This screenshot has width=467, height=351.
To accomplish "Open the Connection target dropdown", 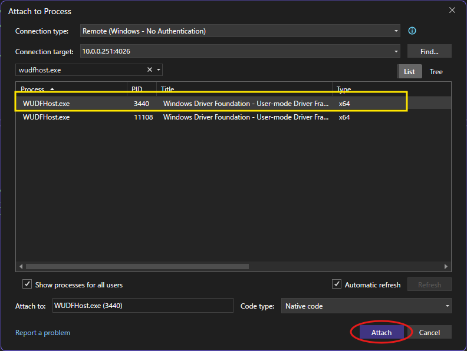I will pyautogui.click(x=396, y=51).
